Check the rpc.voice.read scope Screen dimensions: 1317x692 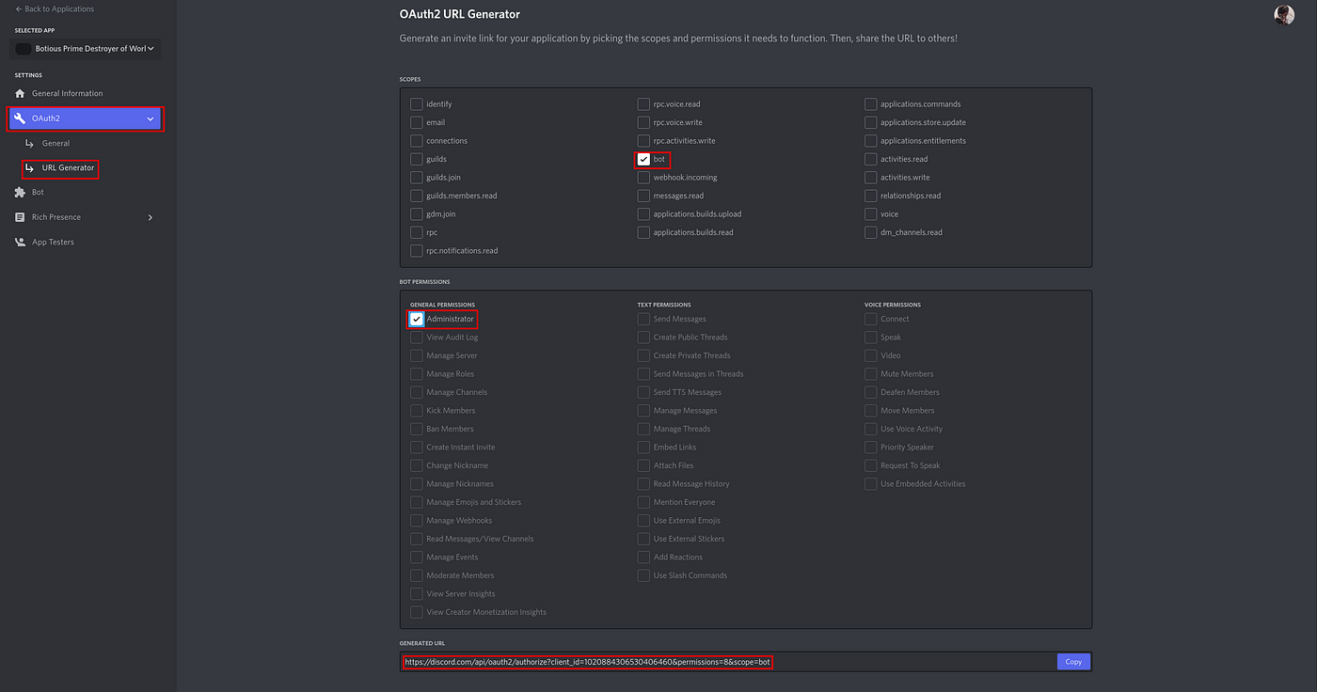click(x=643, y=104)
